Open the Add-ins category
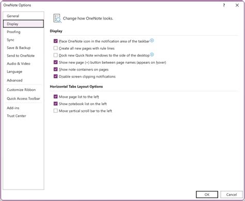The height and width of the screenshot is (201, 245). [23, 108]
